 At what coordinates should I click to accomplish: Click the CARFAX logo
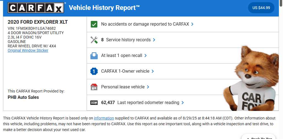point(36,8)
